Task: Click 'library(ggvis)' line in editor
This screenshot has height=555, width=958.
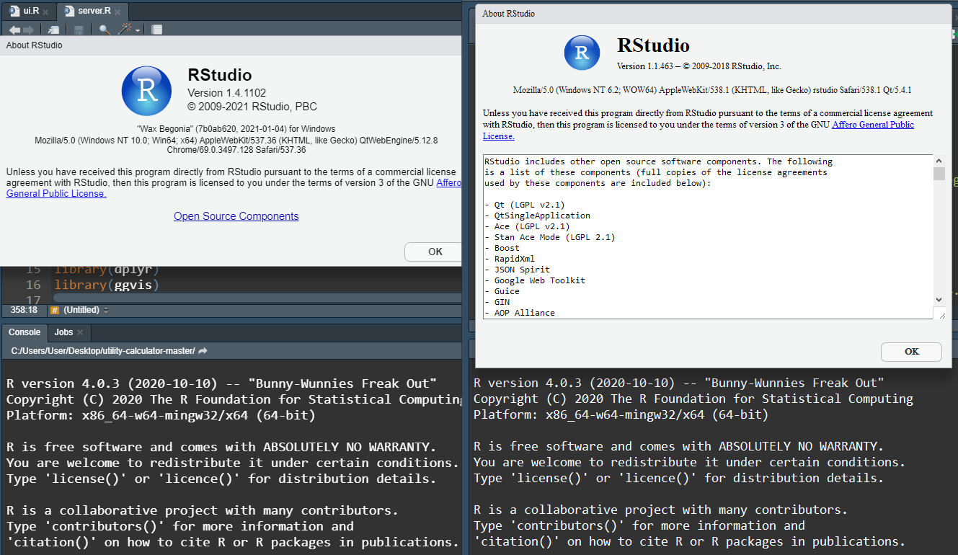Action: [107, 285]
